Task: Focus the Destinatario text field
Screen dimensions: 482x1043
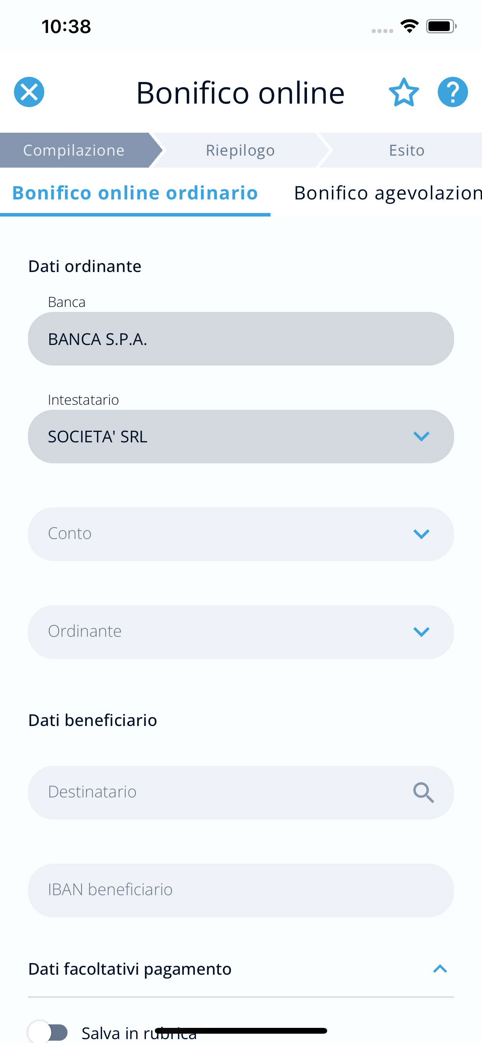Action: pos(219,792)
